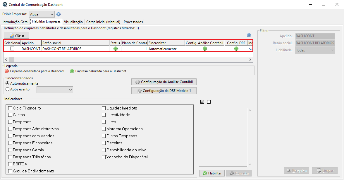Click the Automaticamente cell in DASHCONT row

pos(166,49)
